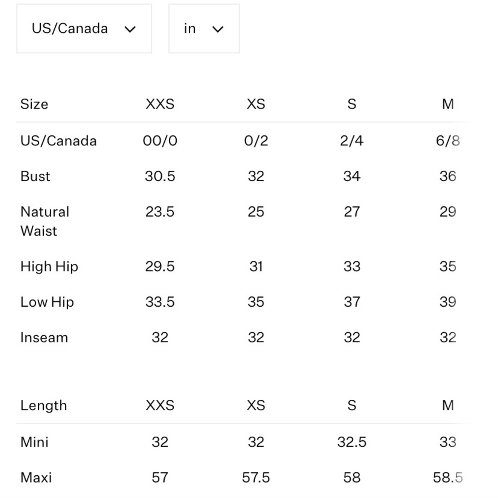Click the 00/0 US/Canada size value
Viewport: 498px width, 498px height.
tap(160, 141)
